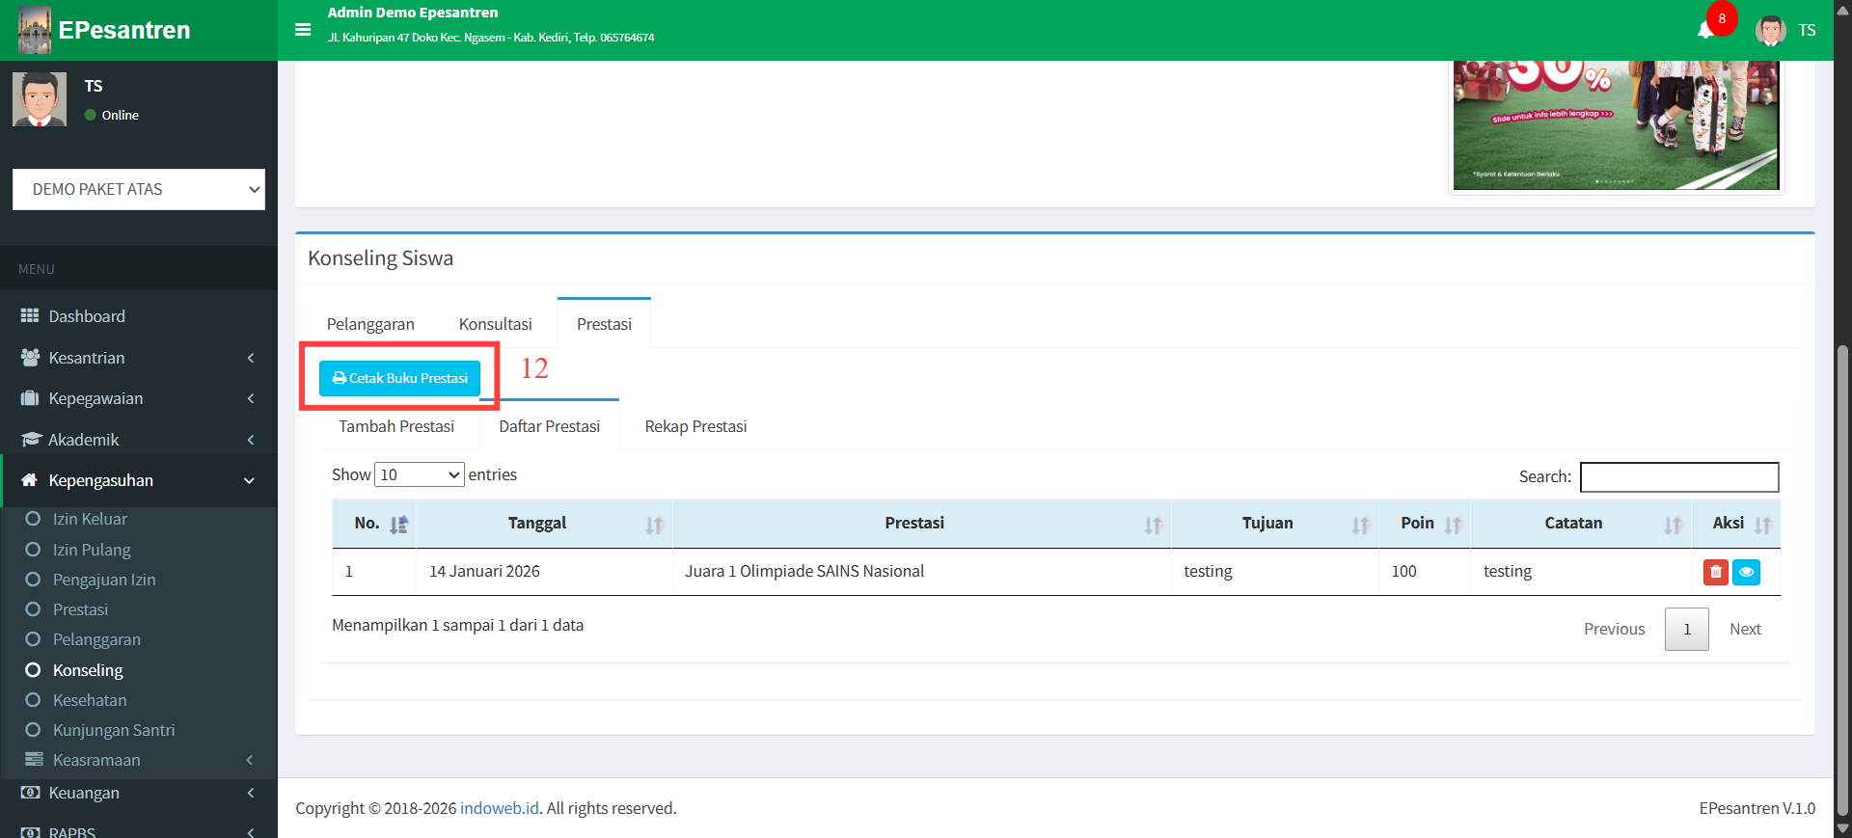Click the Search input field

coord(1678,476)
